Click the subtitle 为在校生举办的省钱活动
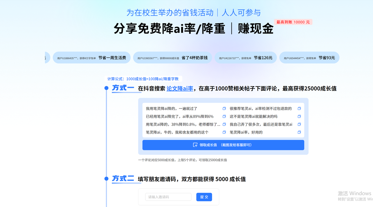The height and width of the screenshot is (207, 373). point(170,13)
